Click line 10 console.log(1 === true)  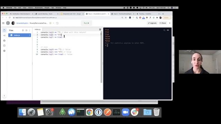click(x=52, y=54)
